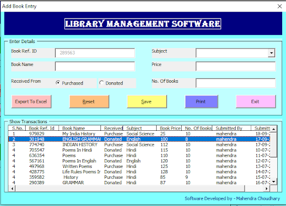Select the My India History row
This screenshot has width=286, height=206.
click(x=139, y=134)
